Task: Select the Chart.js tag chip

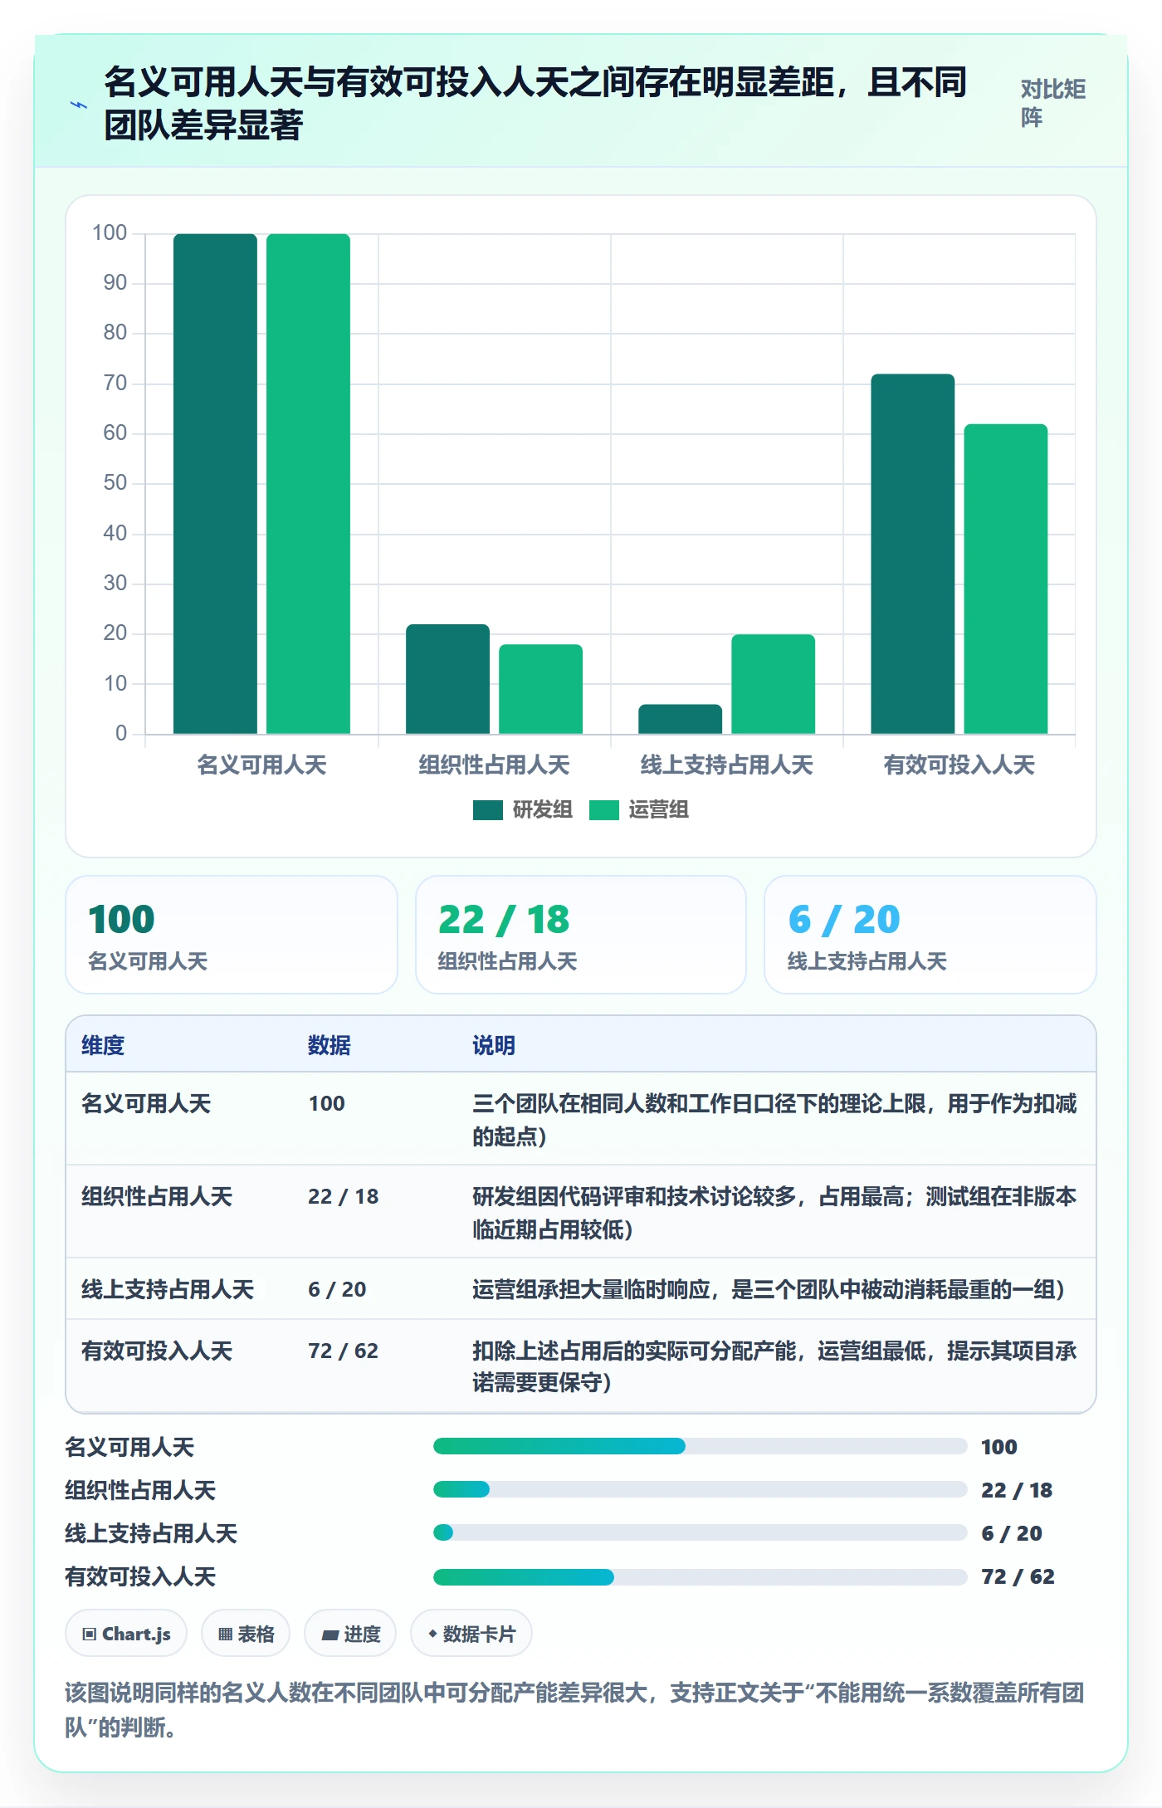Action: (x=126, y=1634)
